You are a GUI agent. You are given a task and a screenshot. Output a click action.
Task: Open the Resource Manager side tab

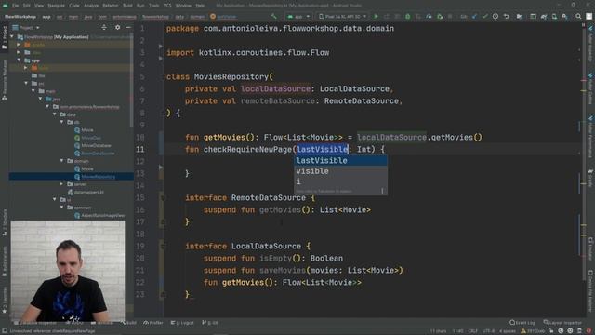tap(5, 80)
